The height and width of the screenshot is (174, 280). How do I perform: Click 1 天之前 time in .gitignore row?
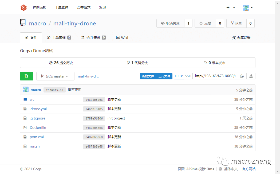246,118
